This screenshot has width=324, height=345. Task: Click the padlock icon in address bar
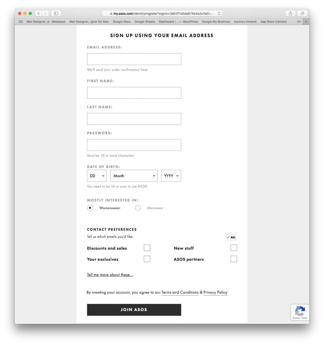111,13
